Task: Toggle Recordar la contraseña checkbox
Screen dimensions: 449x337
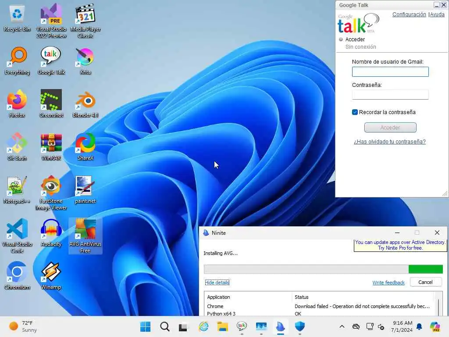Action: (x=355, y=112)
